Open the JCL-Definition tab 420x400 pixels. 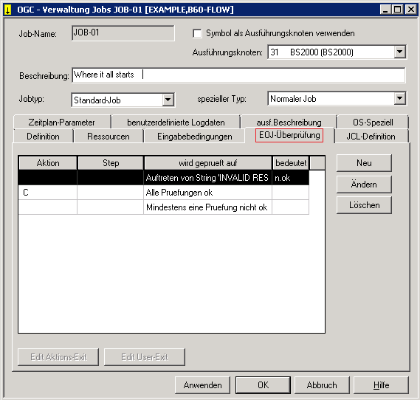[371, 137]
